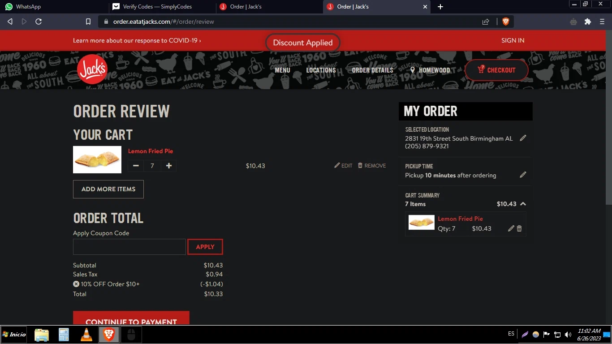Go back to previous page

coord(10,21)
